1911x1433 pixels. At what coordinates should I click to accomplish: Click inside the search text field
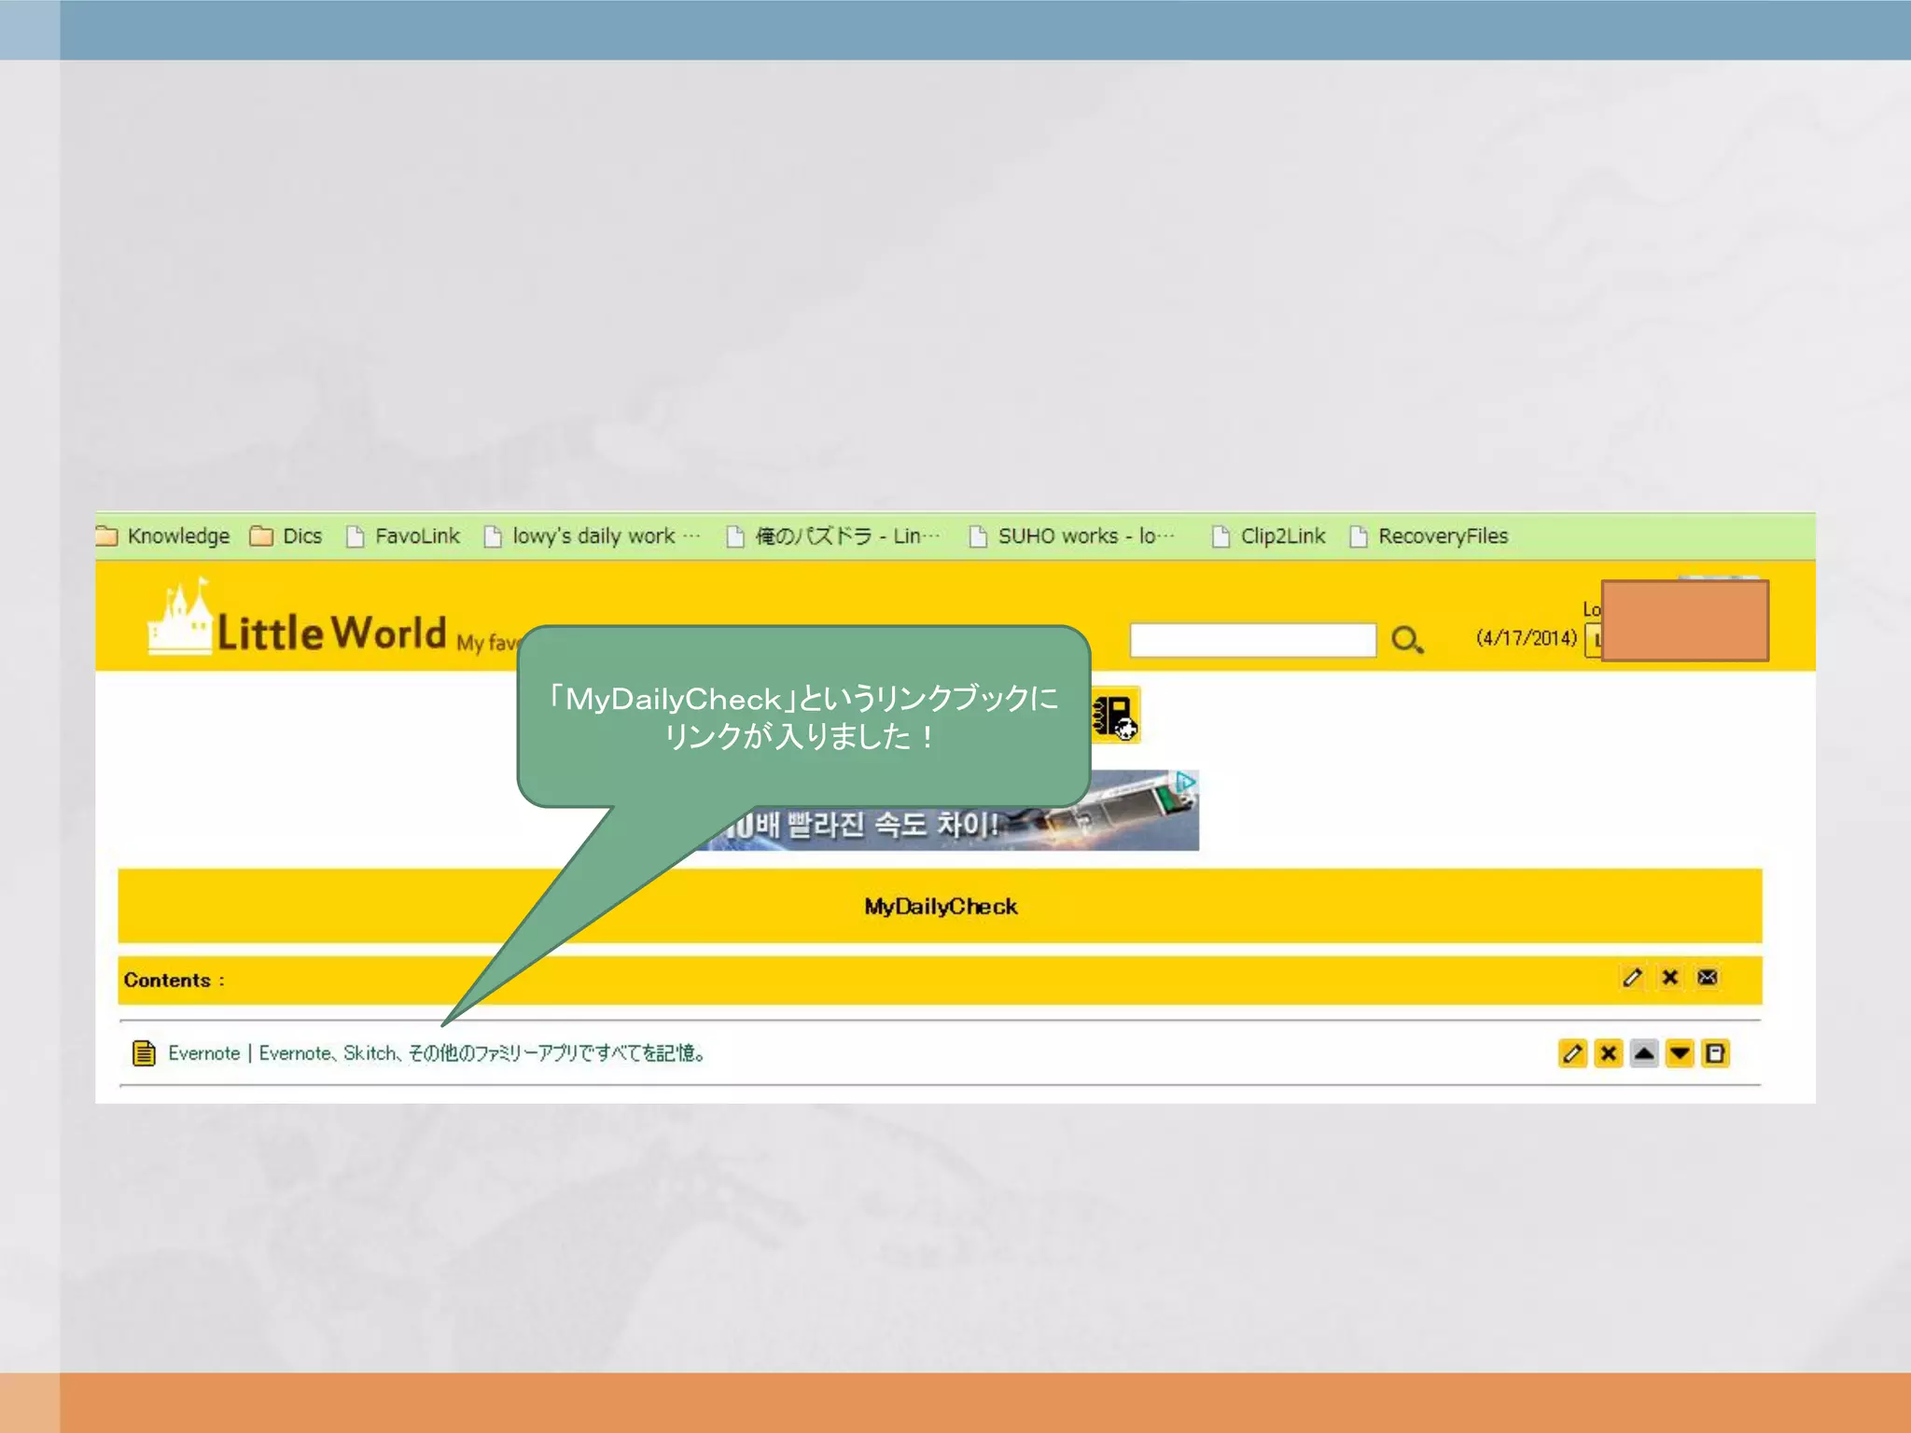click(x=1252, y=640)
